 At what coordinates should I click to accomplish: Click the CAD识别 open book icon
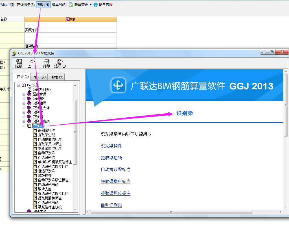24,85
